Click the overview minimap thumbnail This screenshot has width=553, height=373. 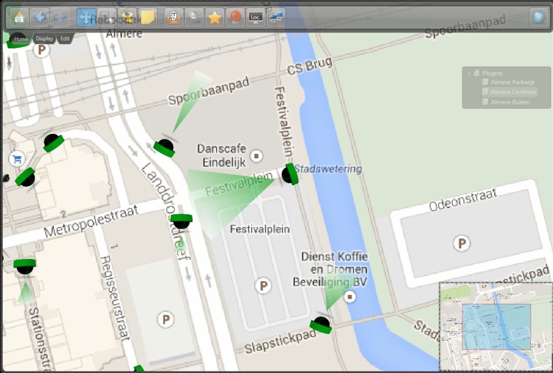point(495,326)
